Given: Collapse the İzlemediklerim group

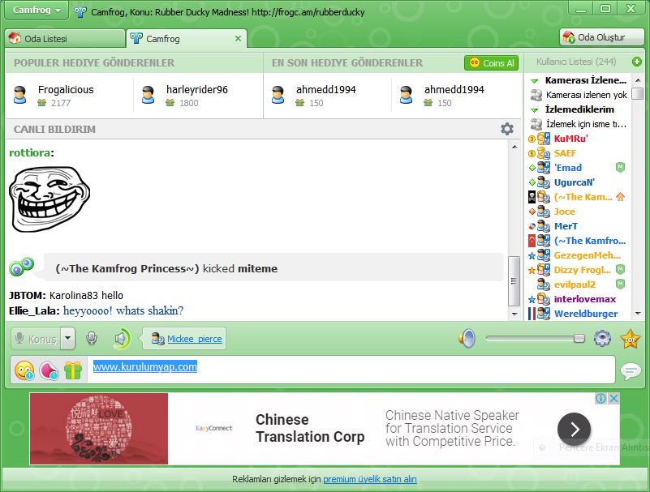Looking at the screenshot, I should coord(534,109).
